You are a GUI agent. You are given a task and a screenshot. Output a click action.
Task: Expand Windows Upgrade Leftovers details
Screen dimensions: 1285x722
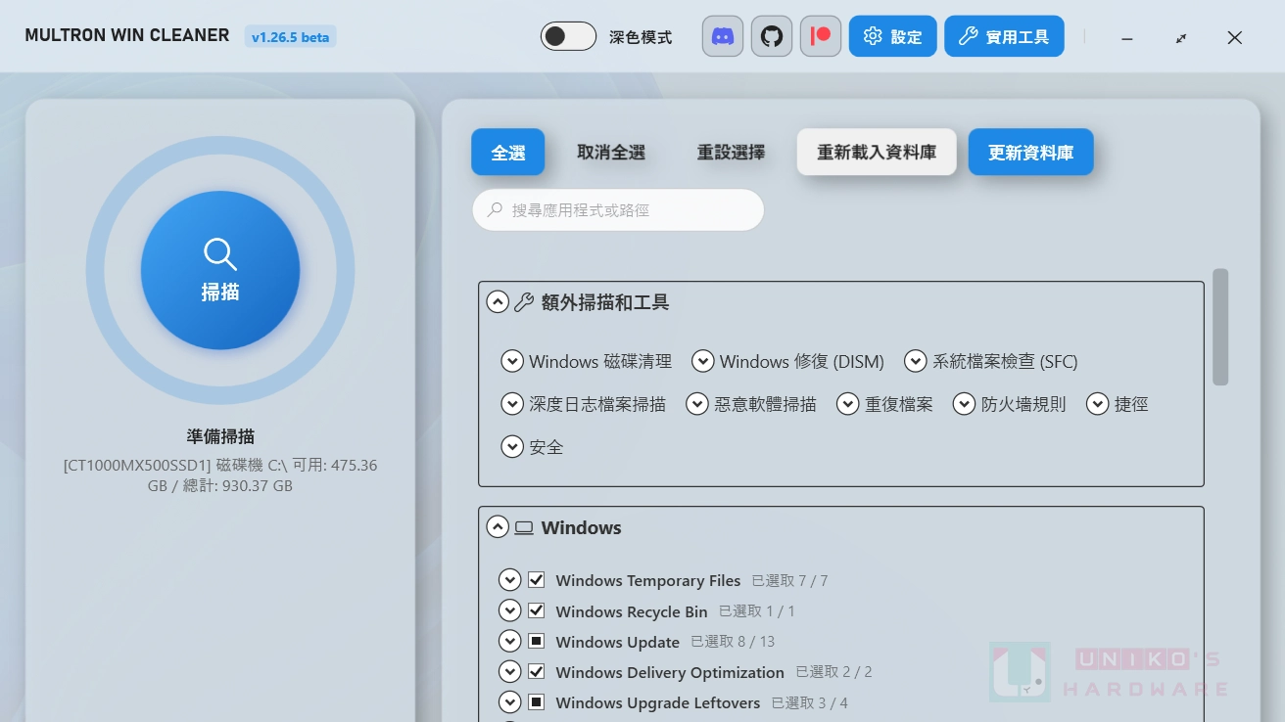[509, 702]
